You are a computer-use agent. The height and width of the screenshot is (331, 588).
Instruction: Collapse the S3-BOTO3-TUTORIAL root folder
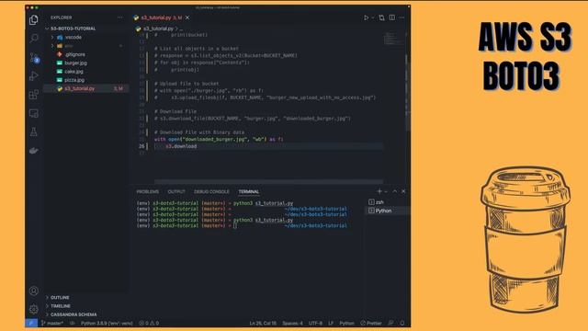(x=73, y=29)
